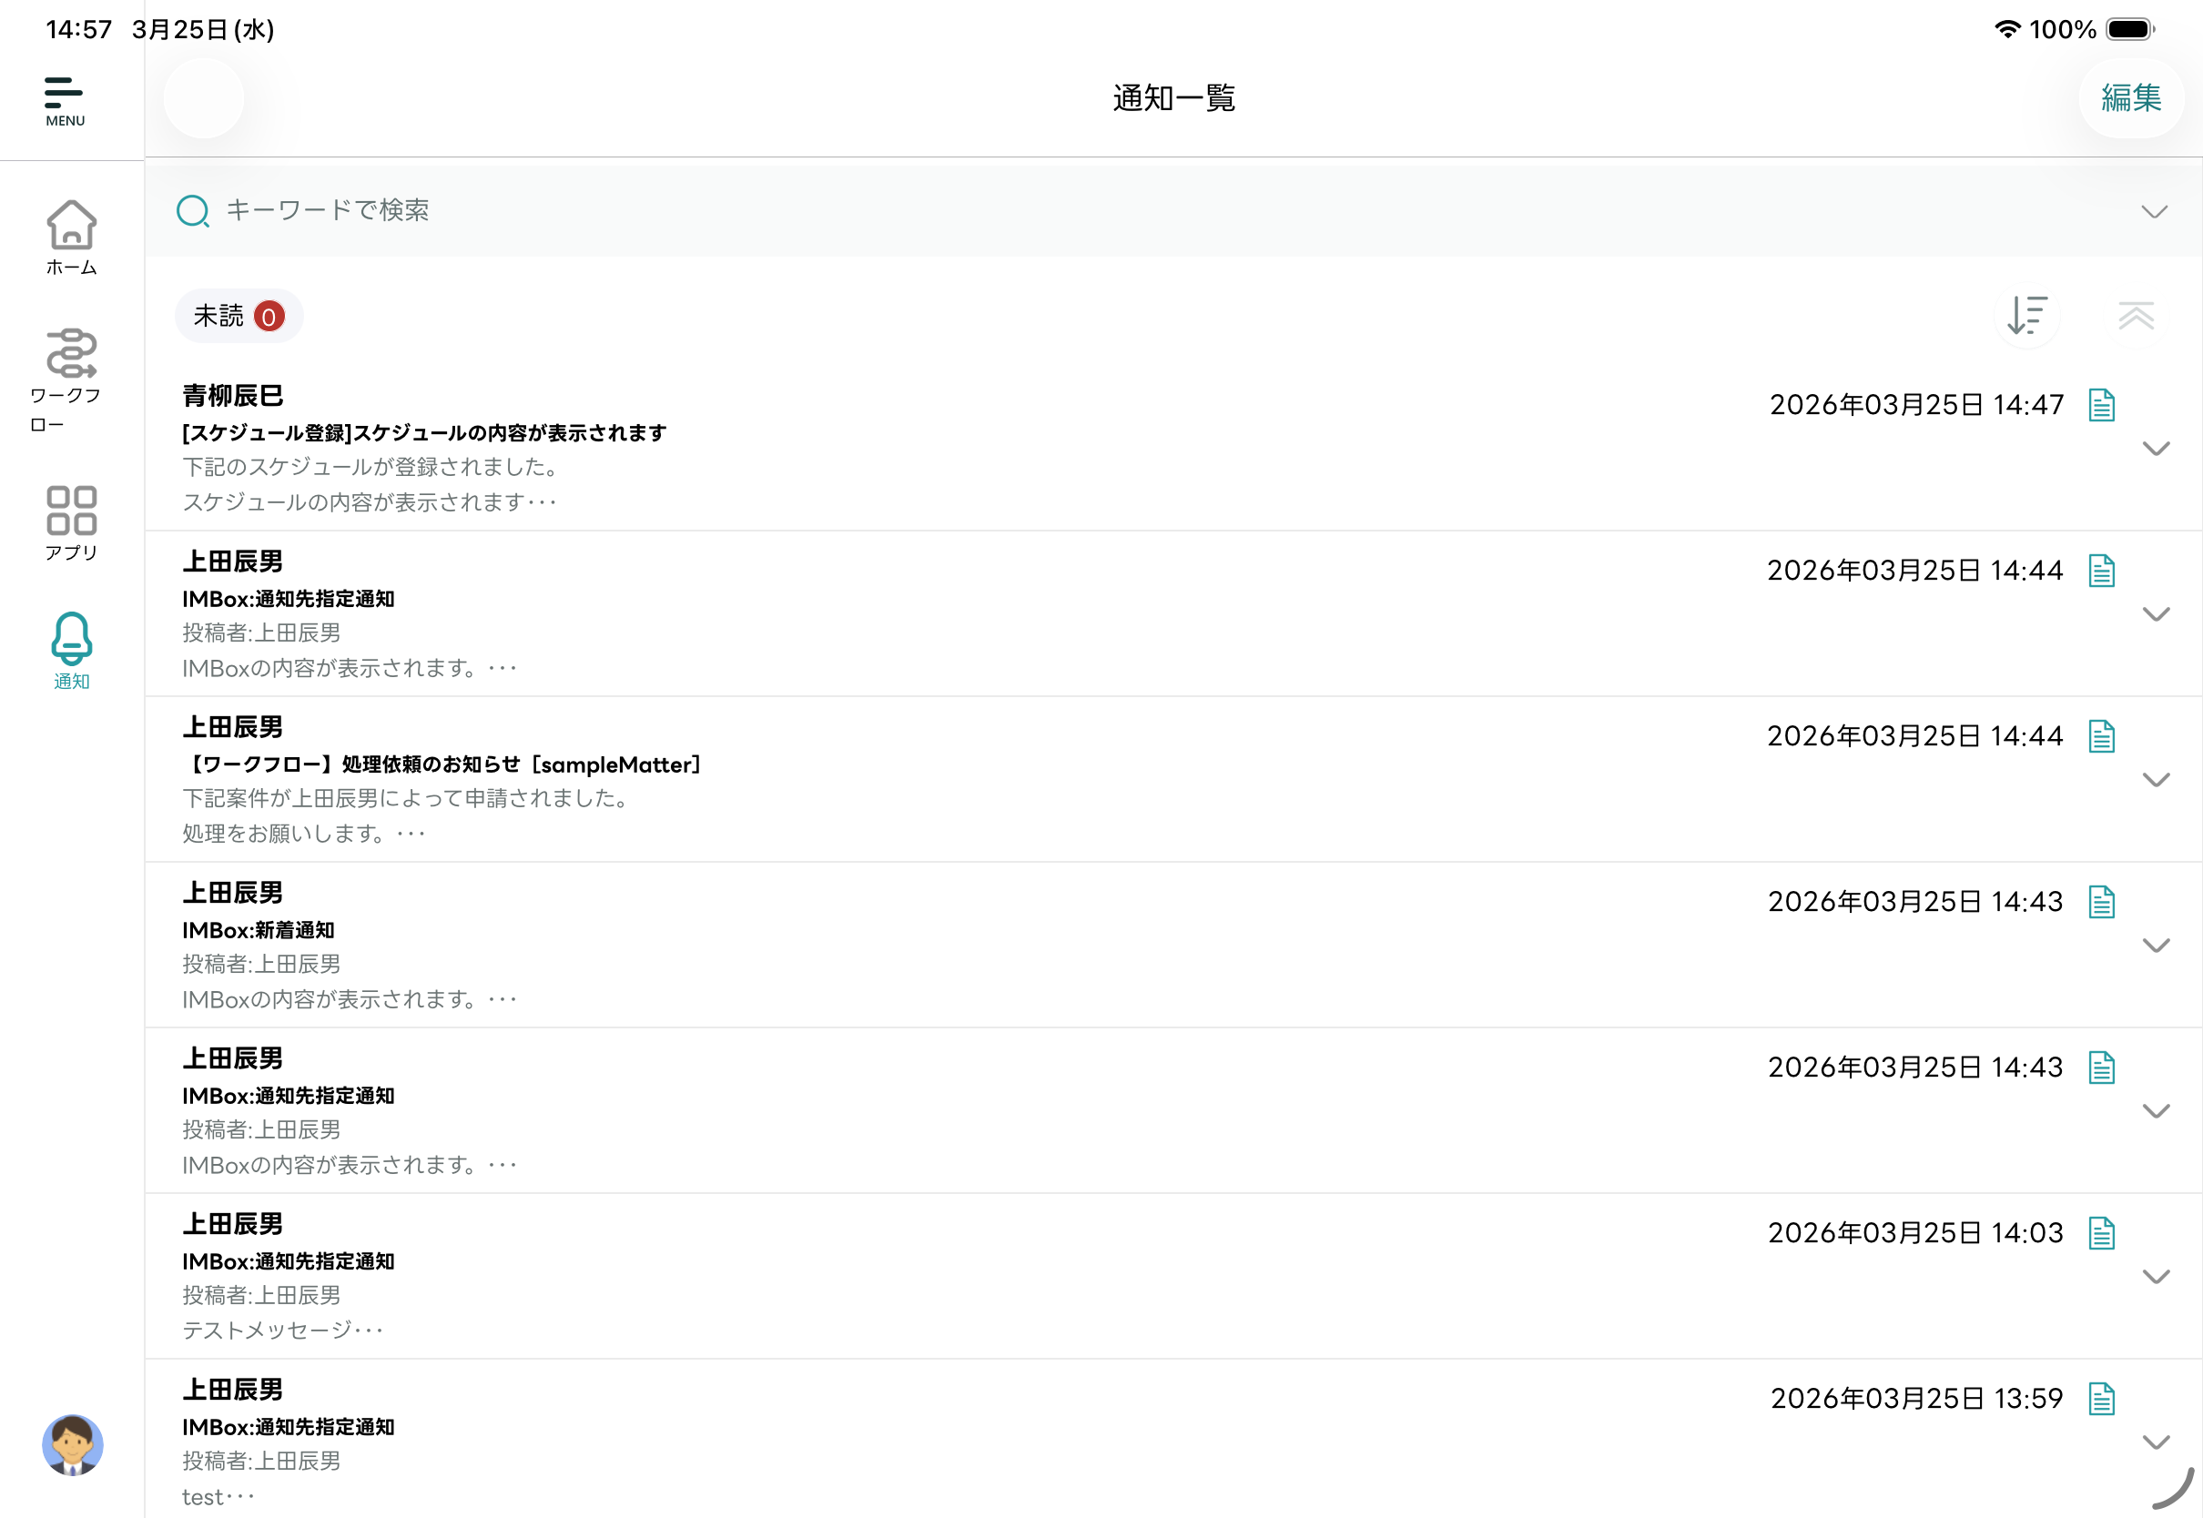This screenshot has width=2203, height=1518.
Task: Click the collapse-all double chevron icon
Action: [x=2136, y=316]
